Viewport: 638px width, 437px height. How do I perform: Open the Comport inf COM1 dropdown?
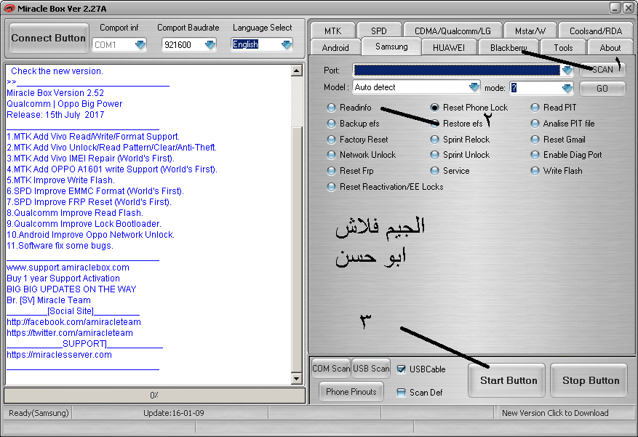click(140, 44)
